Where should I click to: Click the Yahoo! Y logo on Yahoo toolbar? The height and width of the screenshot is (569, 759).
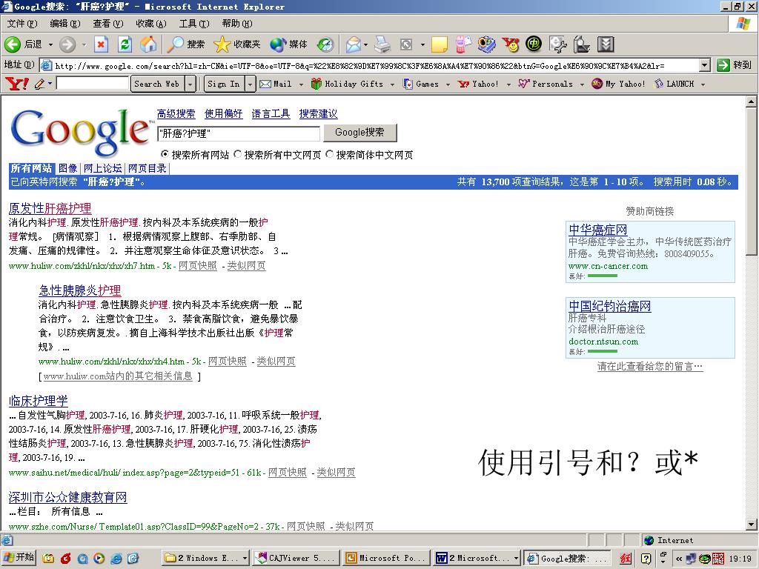pyautogui.click(x=16, y=84)
